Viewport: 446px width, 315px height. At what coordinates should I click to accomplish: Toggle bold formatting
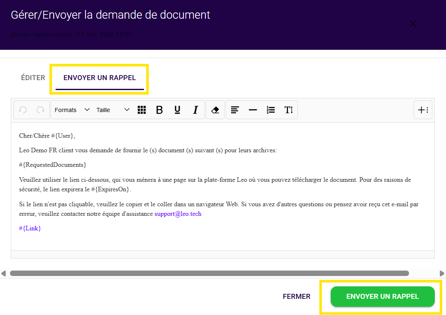click(159, 110)
